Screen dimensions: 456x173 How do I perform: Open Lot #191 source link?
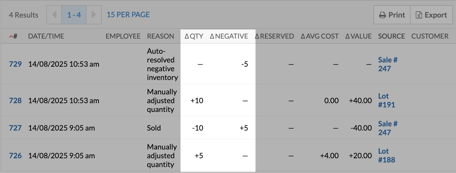(x=386, y=100)
